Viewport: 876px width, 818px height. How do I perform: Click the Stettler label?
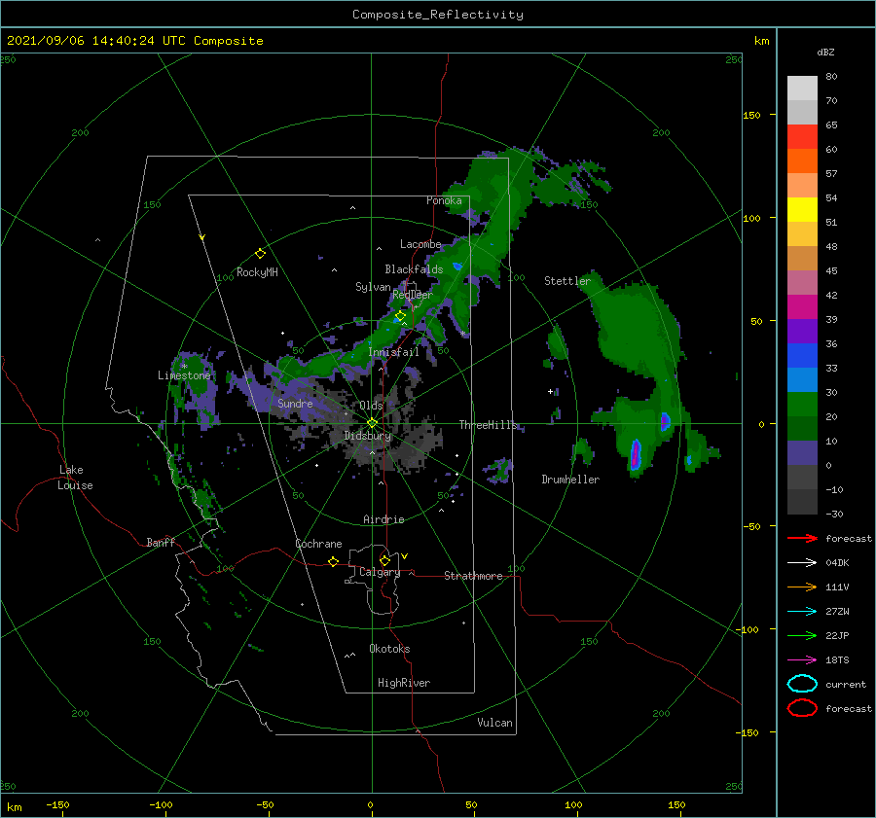click(x=567, y=281)
